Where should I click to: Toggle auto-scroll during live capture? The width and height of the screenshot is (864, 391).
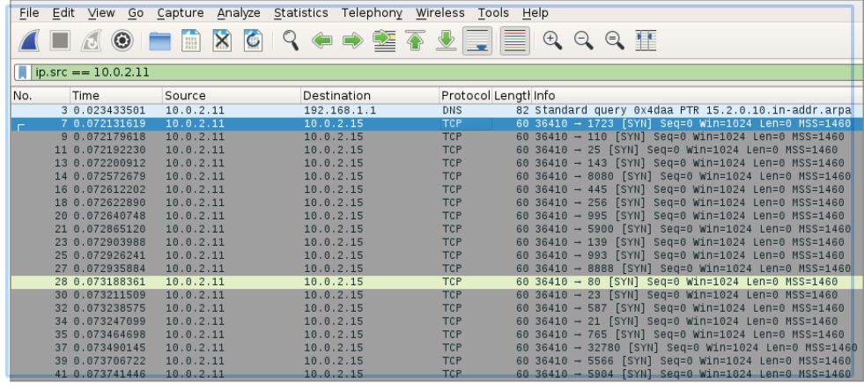coord(477,41)
